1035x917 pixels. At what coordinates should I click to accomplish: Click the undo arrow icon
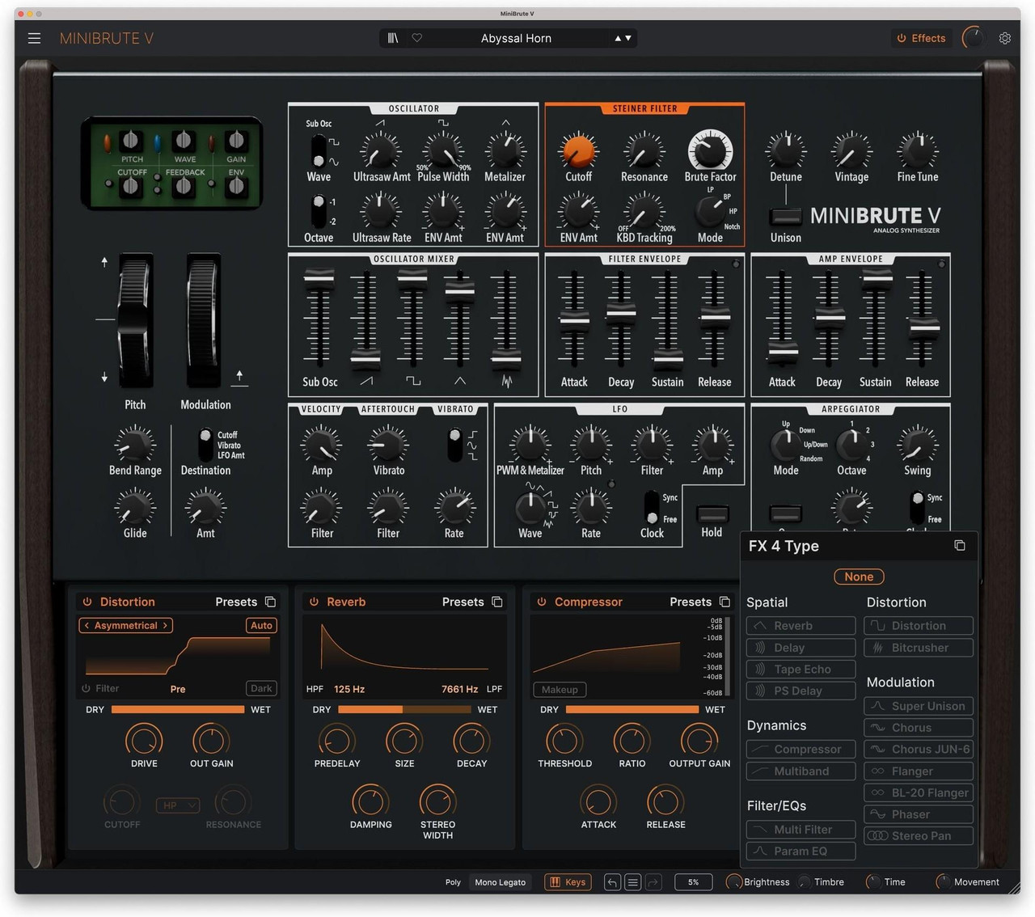point(612,882)
